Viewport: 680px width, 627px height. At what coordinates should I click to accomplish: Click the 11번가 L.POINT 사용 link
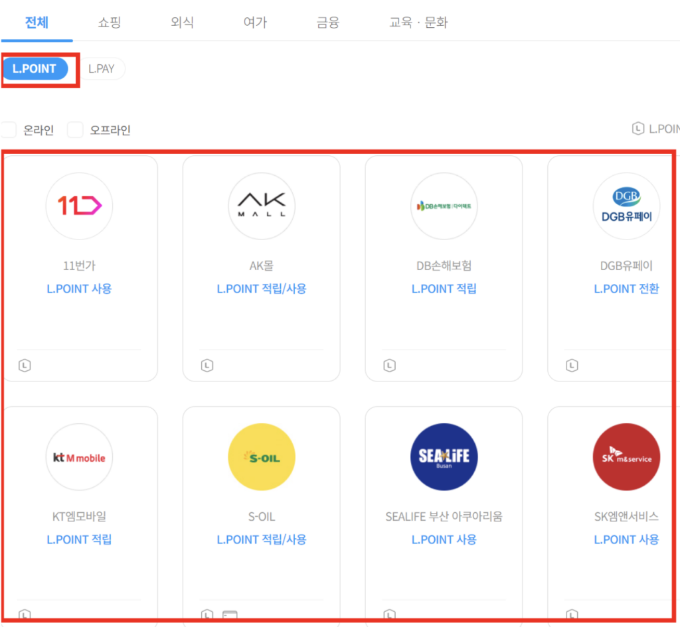click(79, 289)
